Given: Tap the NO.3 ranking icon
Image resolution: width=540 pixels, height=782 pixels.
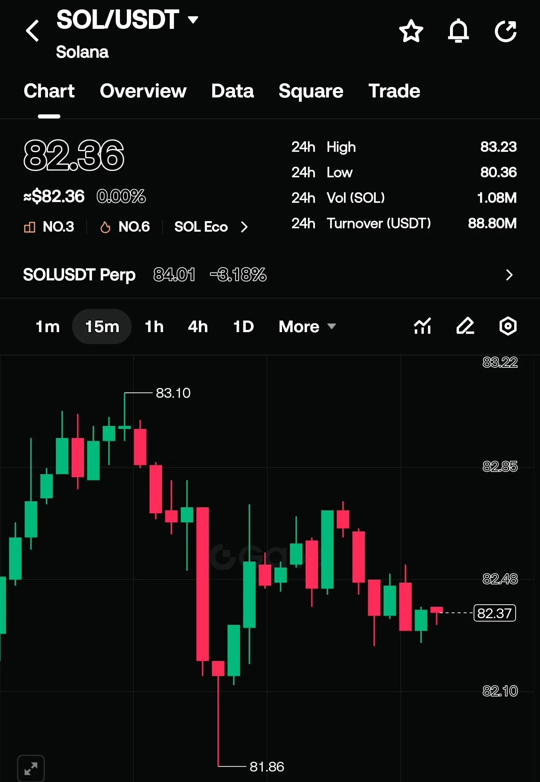Looking at the screenshot, I should click(x=30, y=227).
